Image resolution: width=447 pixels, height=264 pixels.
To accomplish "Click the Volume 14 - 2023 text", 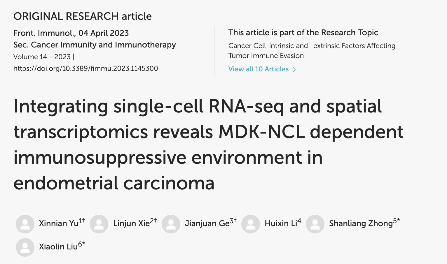I will coord(42,57).
